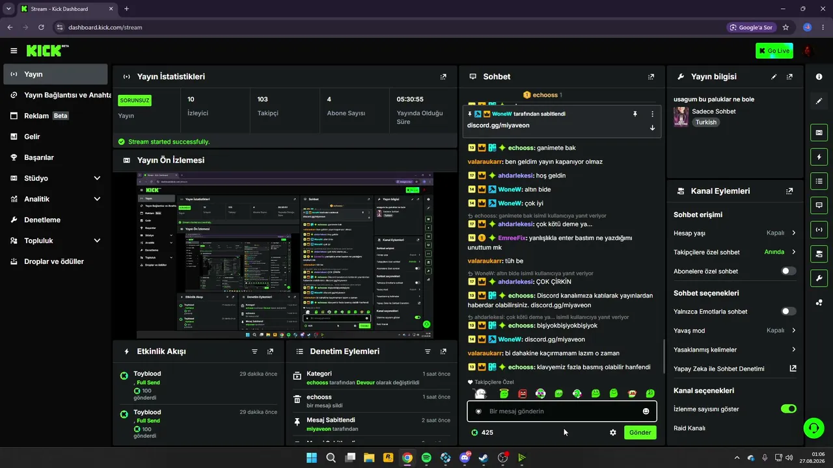The height and width of the screenshot is (468, 833).
Task: Open the pinned message three-dot menu
Action: click(x=652, y=114)
